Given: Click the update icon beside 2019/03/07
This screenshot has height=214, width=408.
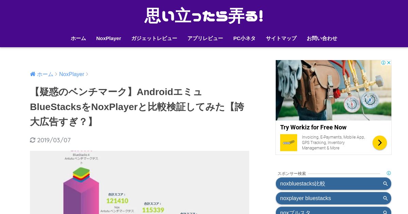Looking at the screenshot, I should coord(33,140).
